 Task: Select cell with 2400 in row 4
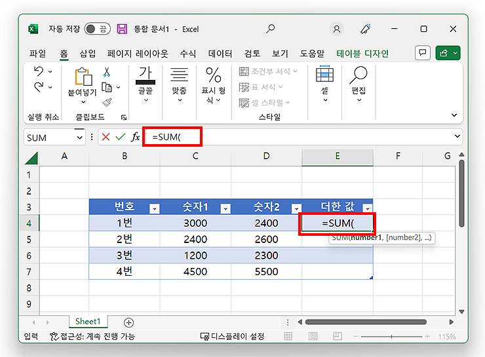click(266, 223)
